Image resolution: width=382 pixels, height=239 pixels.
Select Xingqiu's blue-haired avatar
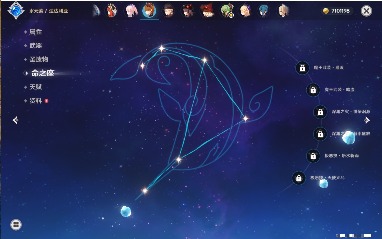click(x=263, y=11)
